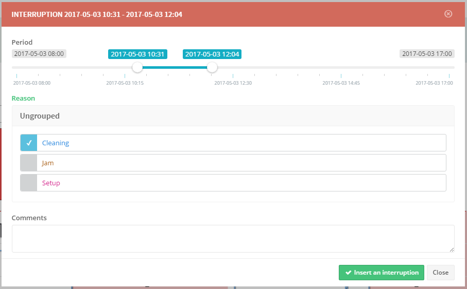Click the 2017-05-03 10:31 start tooltip label
467x289 pixels.
tap(137, 54)
